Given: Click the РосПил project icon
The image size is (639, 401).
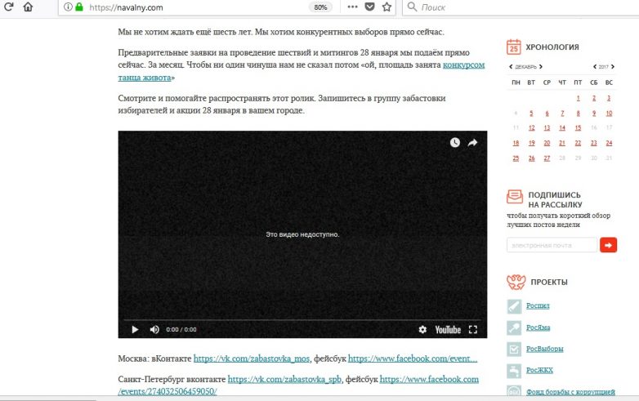Looking at the screenshot, I should tap(514, 307).
